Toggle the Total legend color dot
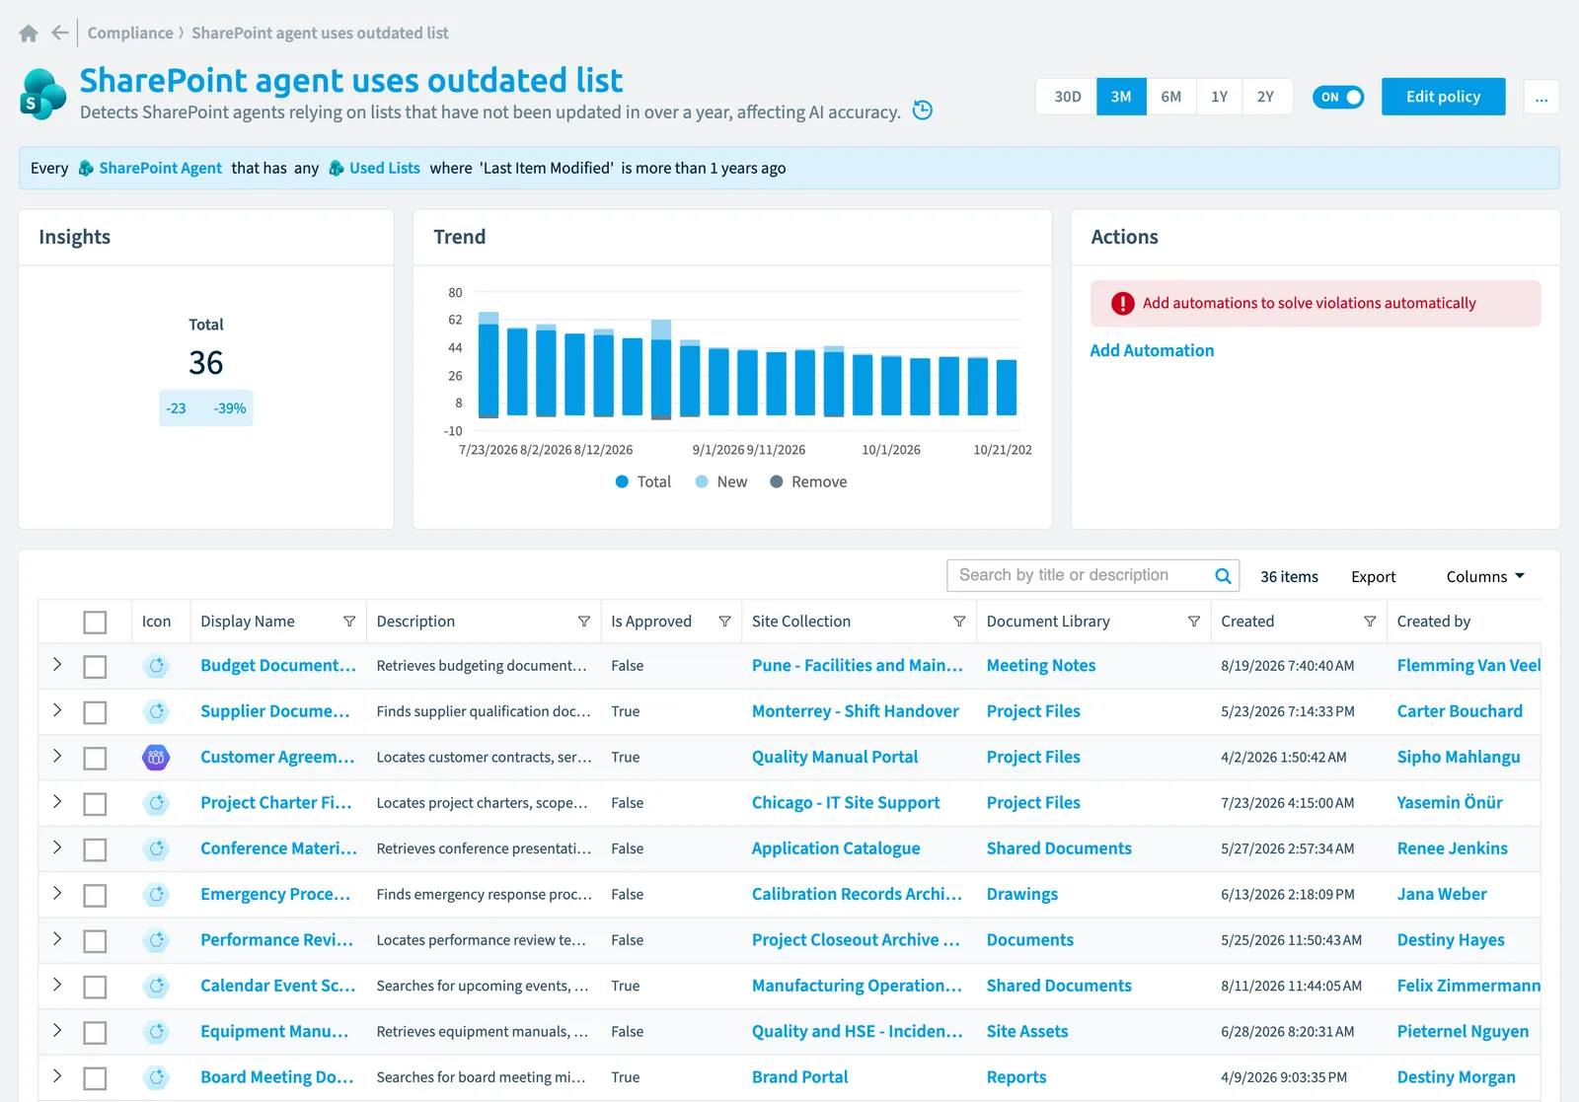The width and height of the screenshot is (1579, 1102). pos(622,481)
